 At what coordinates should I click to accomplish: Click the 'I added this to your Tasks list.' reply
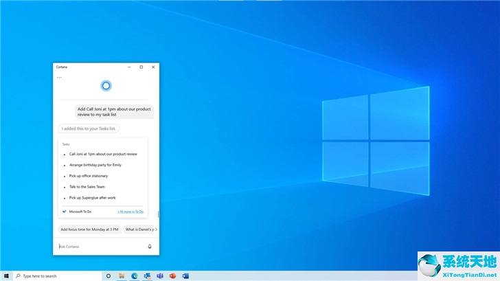click(x=89, y=128)
